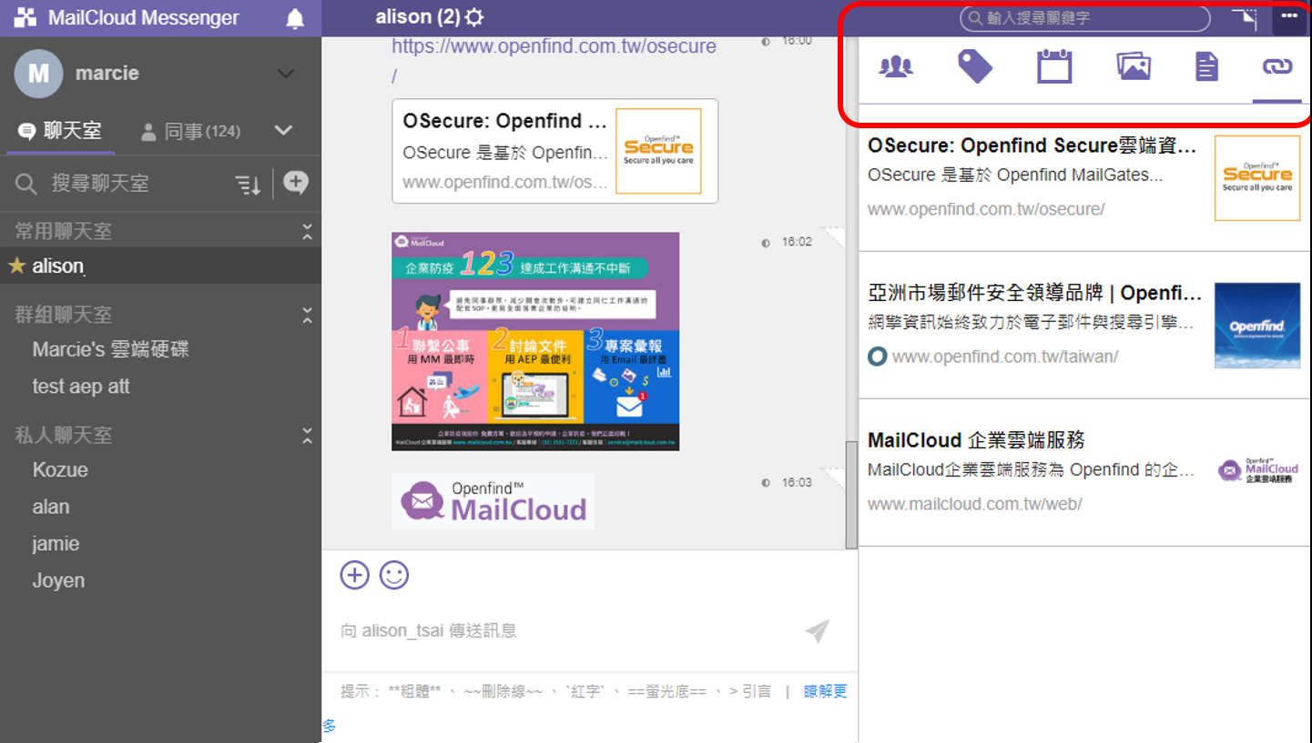Collapse the 常用聊天室 section
Viewport: 1312px width, 743px height.
(x=308, y=231)
